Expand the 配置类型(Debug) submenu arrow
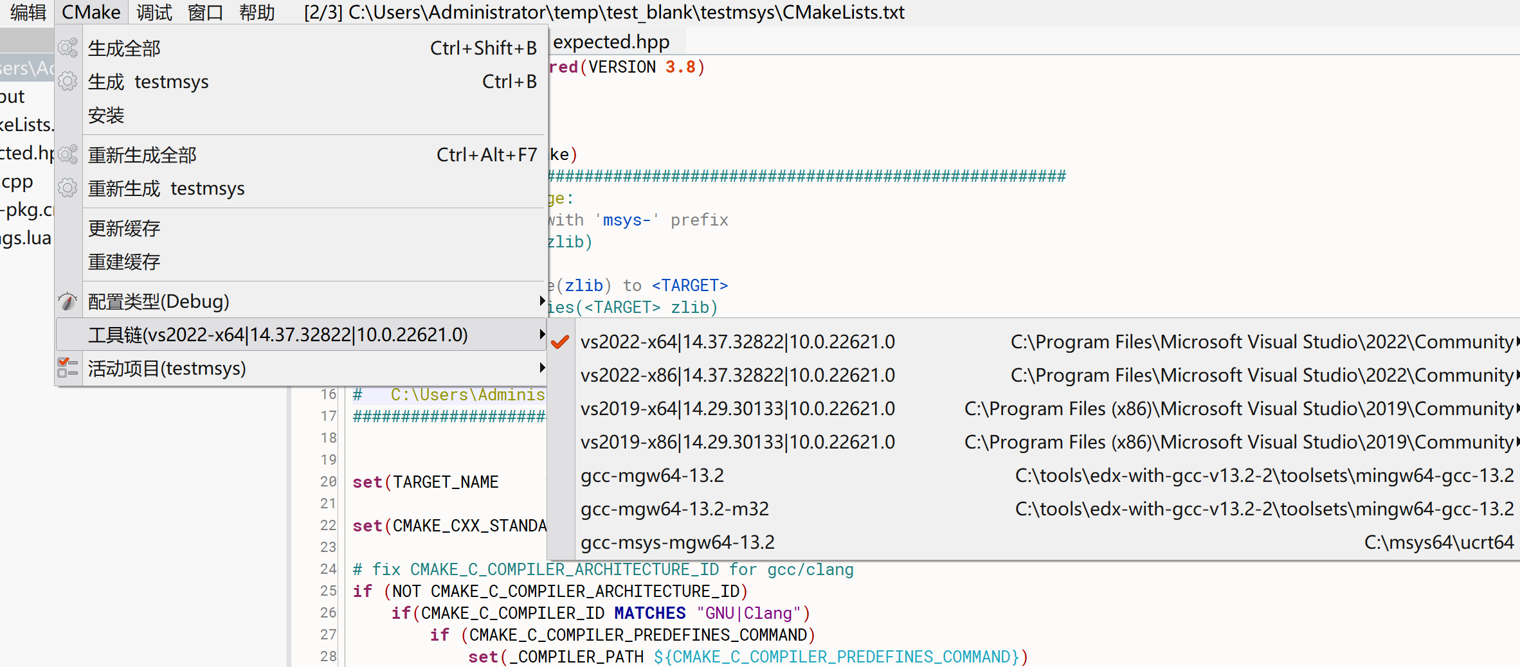This screenshot has height=667, width=1520. pos(541,300)
